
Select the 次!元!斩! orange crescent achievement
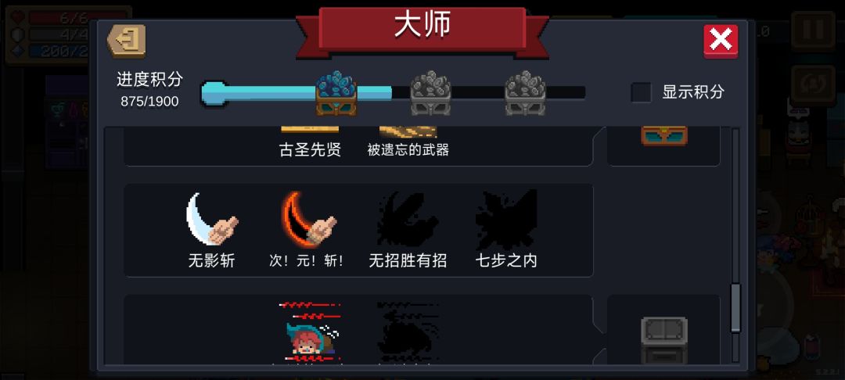tap(307, 218)
